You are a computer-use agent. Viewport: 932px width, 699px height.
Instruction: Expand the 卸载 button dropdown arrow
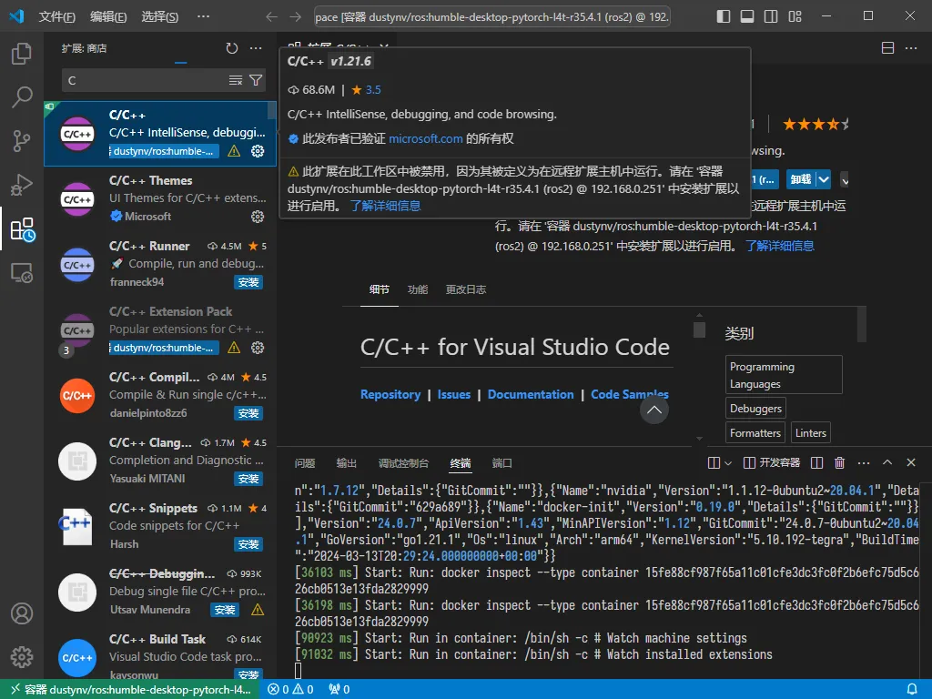[x=823, y=179]
